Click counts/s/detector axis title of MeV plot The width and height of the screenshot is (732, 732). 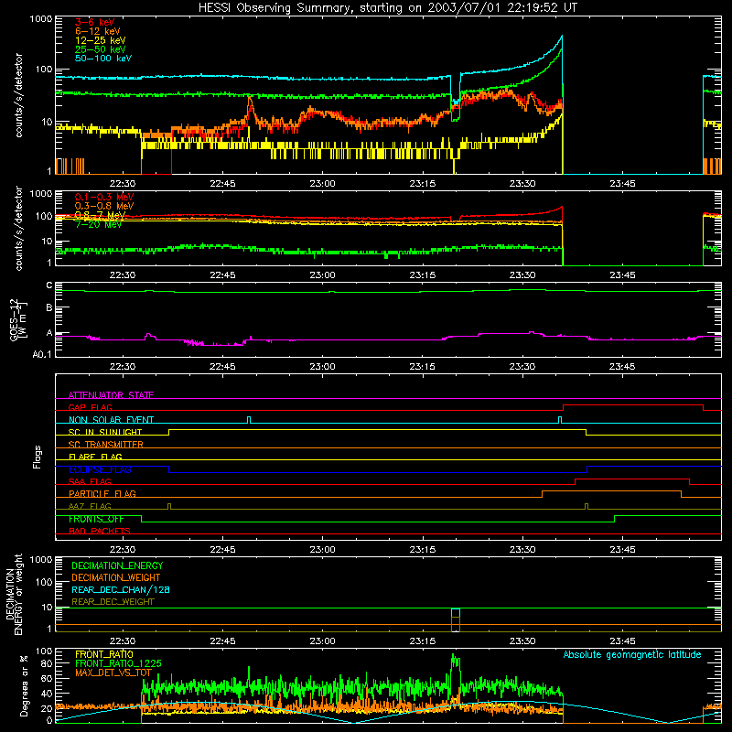(x=18, y=228)
